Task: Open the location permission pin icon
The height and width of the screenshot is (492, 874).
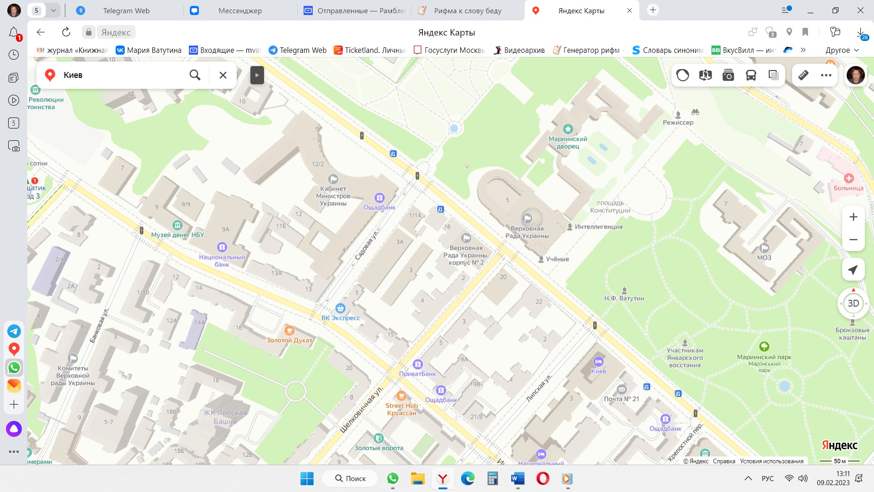Action: click(x=789, y=32)
